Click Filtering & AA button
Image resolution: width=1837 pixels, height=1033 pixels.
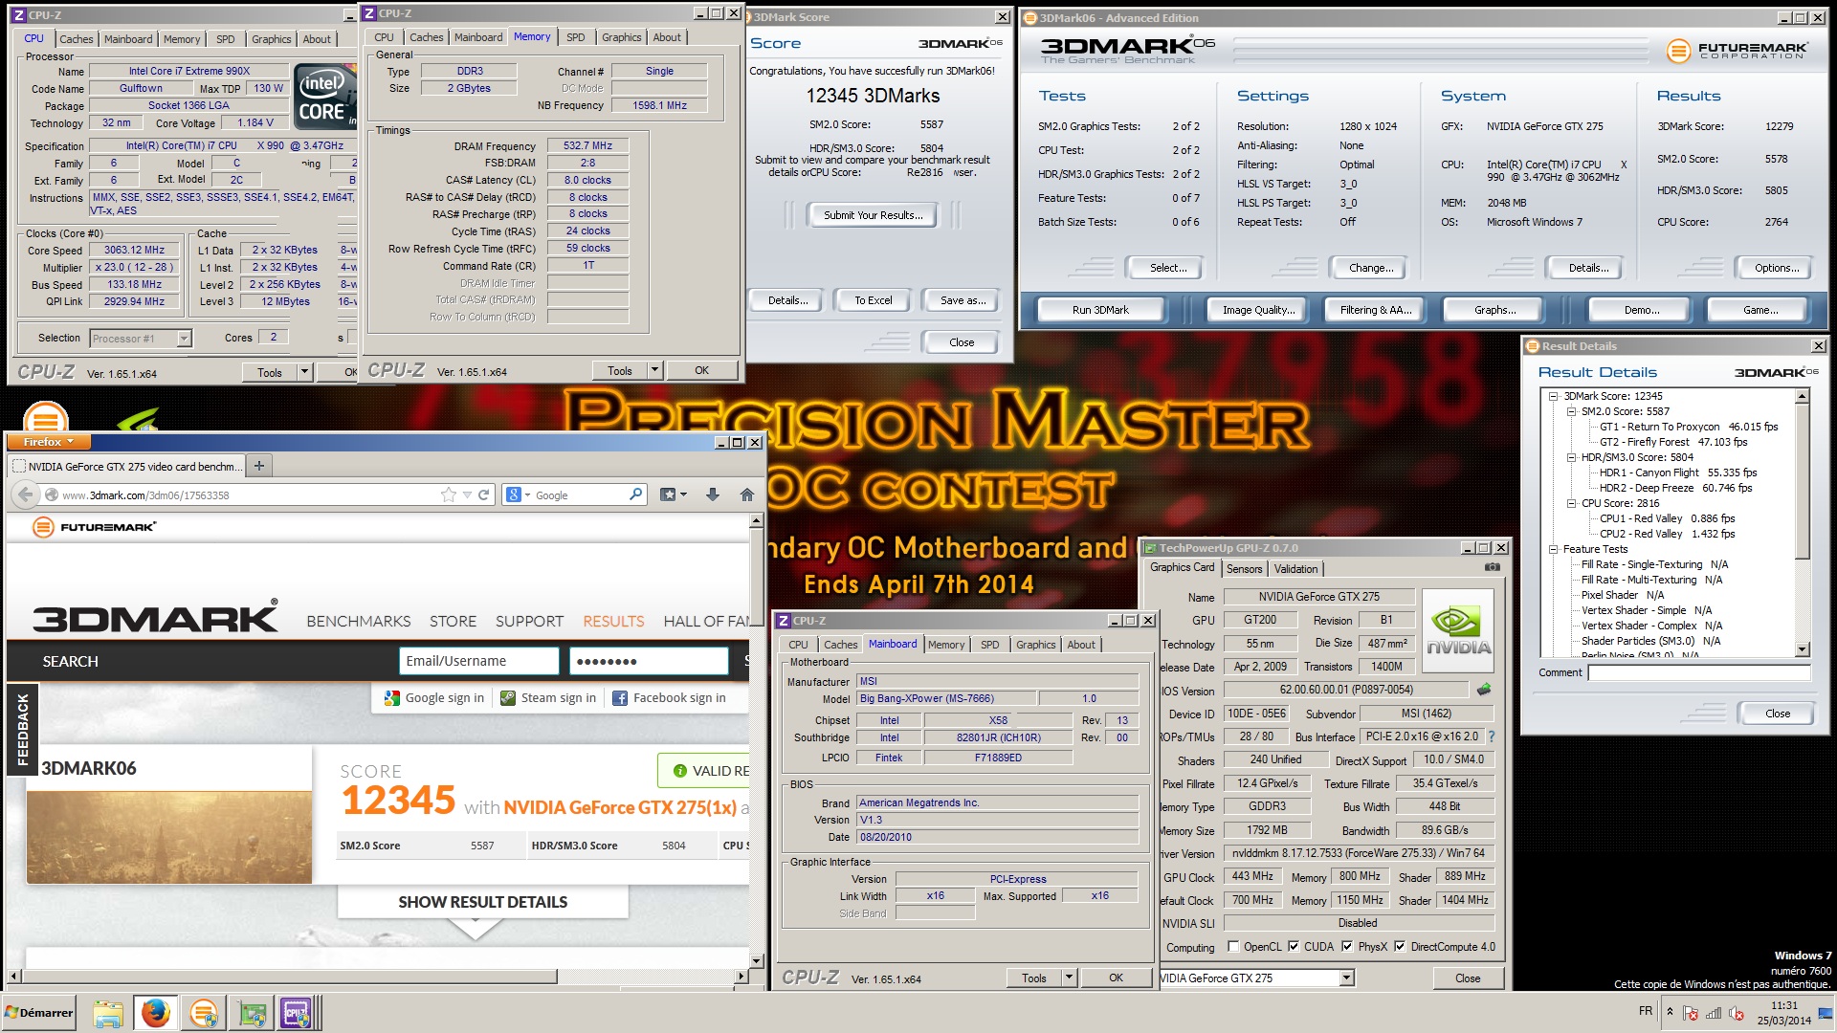1375,310
